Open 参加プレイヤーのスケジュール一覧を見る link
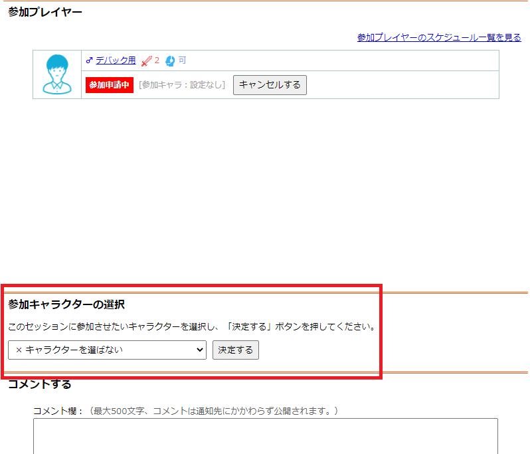 click(439, 37)
